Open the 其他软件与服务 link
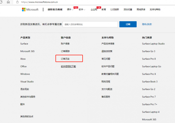 (x=28, y=97)
